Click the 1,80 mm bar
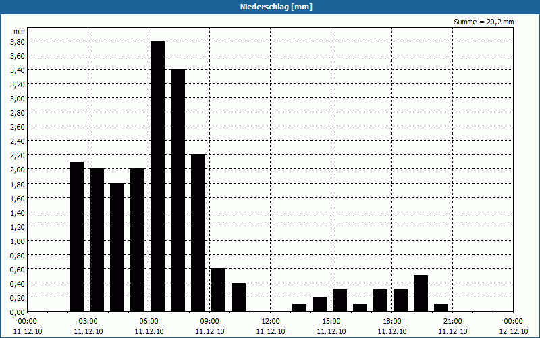540x338 pixels. pyautogui.click(x=117, y=247)
